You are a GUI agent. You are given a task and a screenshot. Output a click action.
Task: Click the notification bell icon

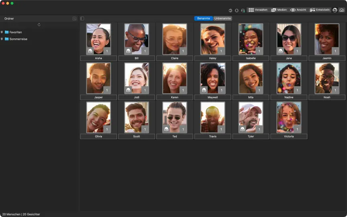pyautogui.click(x=237, y=10)
